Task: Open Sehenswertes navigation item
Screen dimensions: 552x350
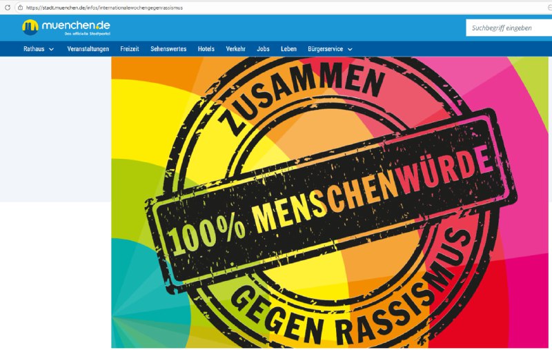Action: [168, 49]
